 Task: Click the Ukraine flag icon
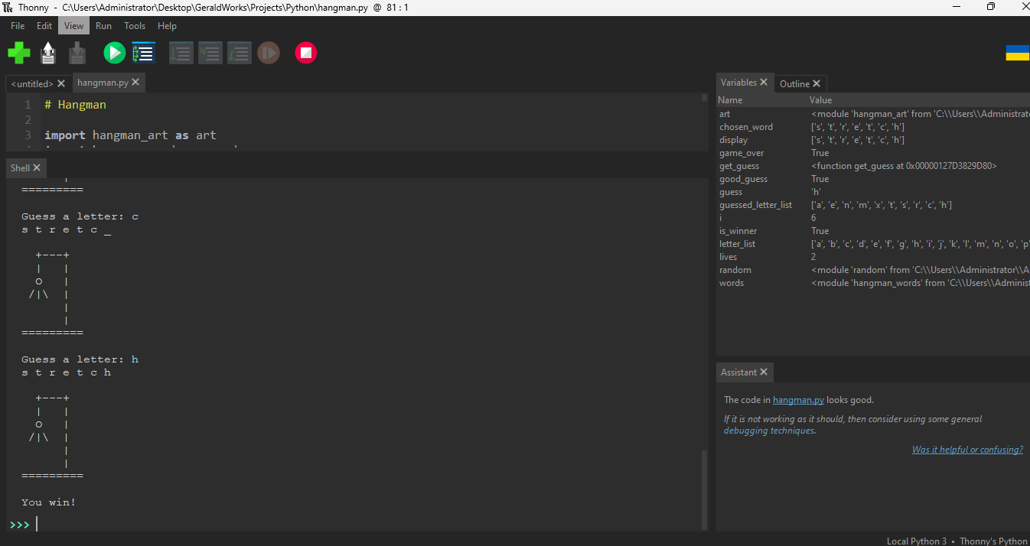coord(1017,53)
